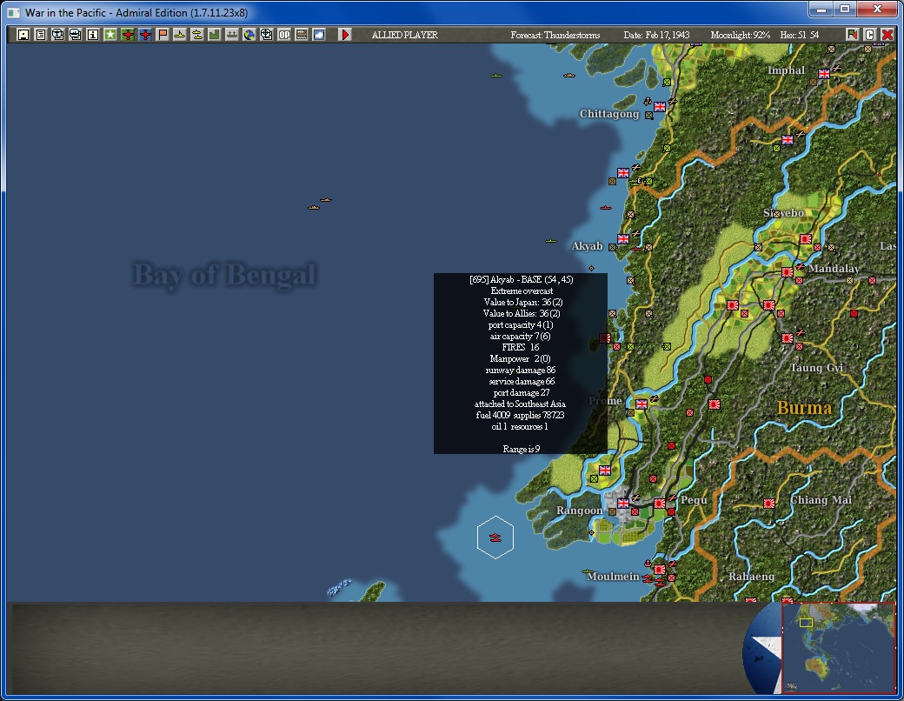
Task: Click the double yellow ships toolbar icon
Action: (197, 35)
